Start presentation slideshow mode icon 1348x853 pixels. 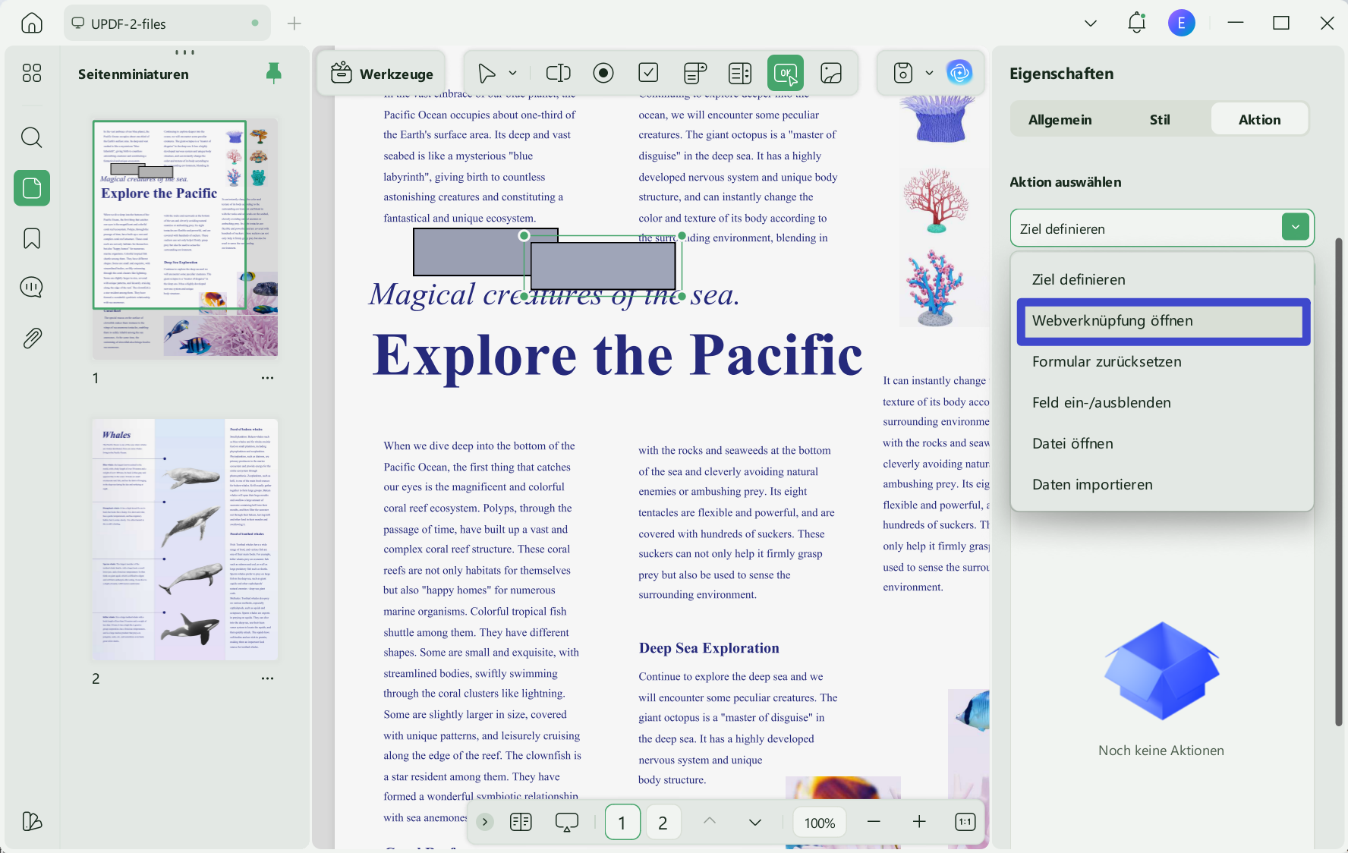coord(567,822)
